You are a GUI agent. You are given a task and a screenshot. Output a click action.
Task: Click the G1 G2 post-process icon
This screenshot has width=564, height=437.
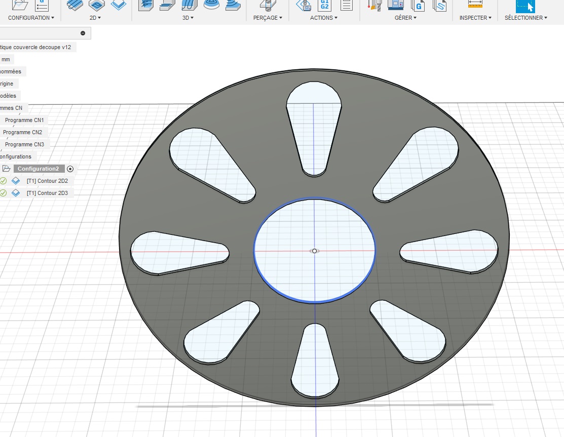[x=325, y=5]
